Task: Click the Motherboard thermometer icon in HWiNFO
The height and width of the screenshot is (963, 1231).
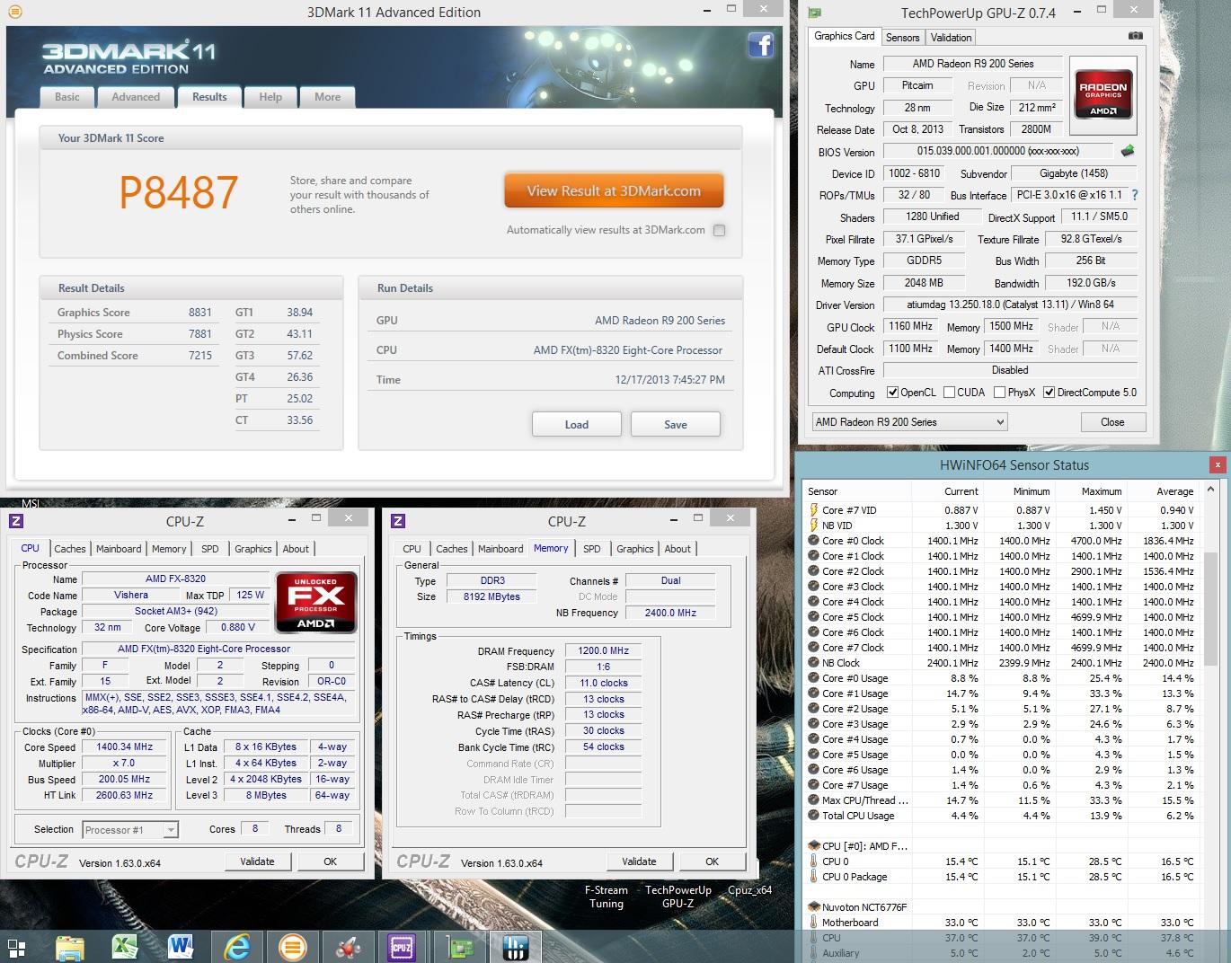Action: 814,923
